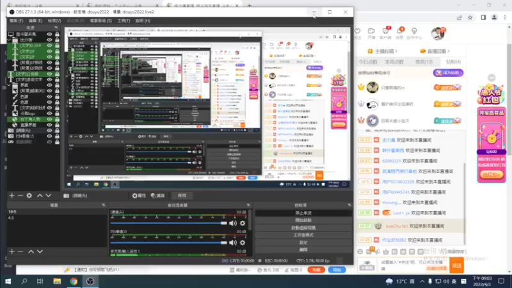Show the hidden 遊戲擷取 source

tap(49, 142)
